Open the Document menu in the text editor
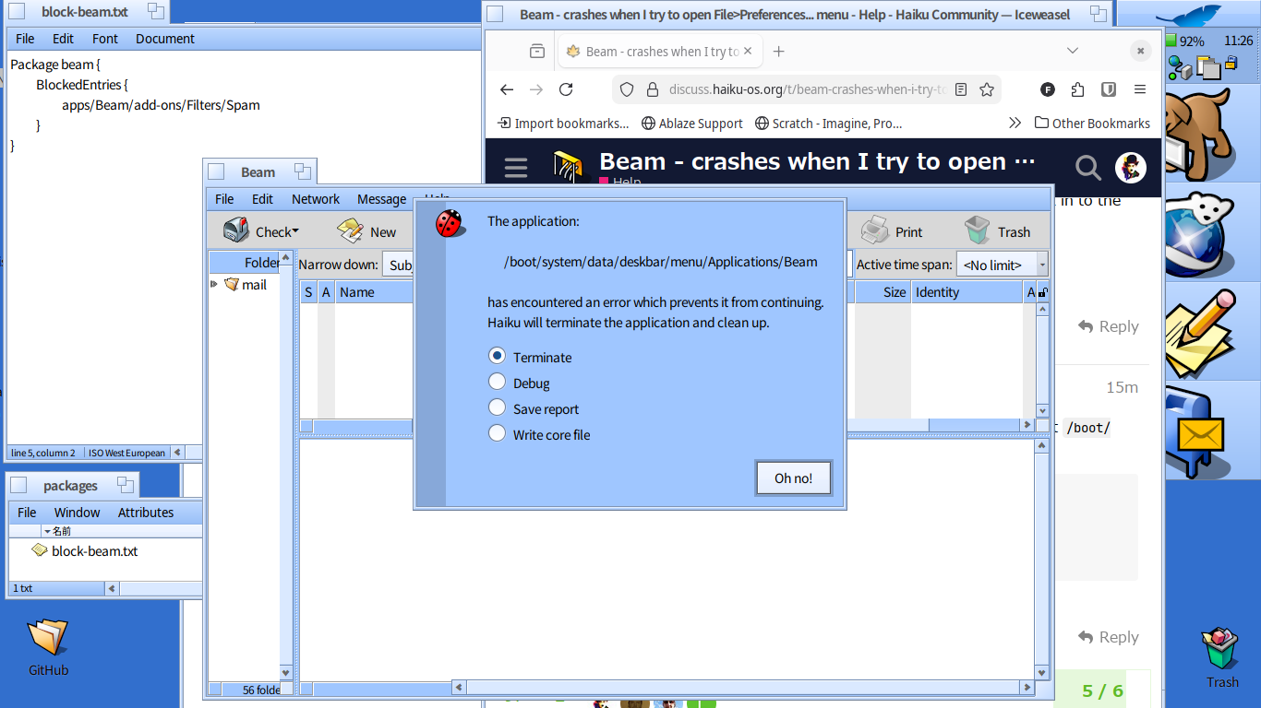 pyautogui.click(x=165, y=39)
